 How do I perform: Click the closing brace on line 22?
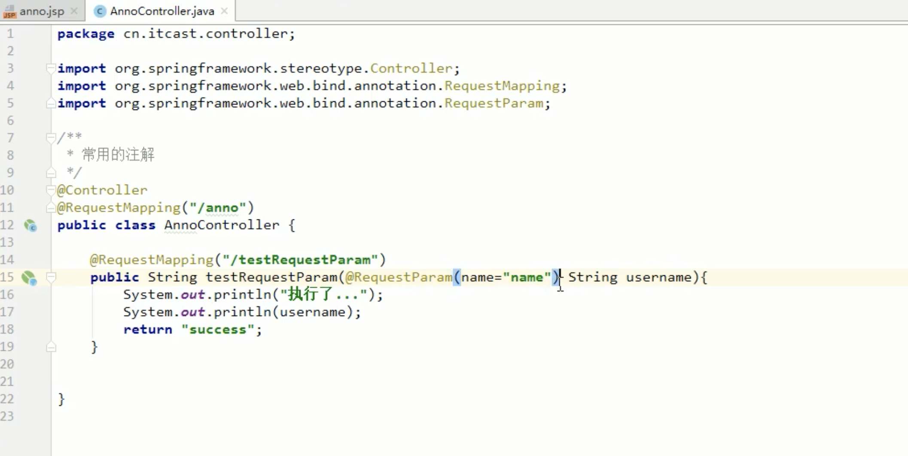click(61, 399)
